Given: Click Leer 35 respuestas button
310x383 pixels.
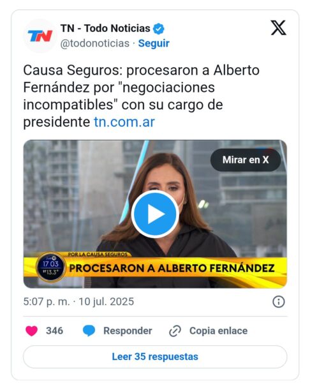Looking at the screenshot, I should 155,357.
